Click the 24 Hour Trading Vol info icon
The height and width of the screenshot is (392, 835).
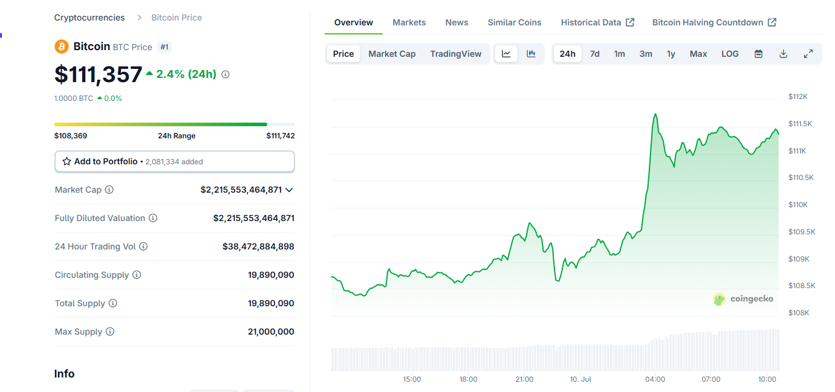point(143,246)
